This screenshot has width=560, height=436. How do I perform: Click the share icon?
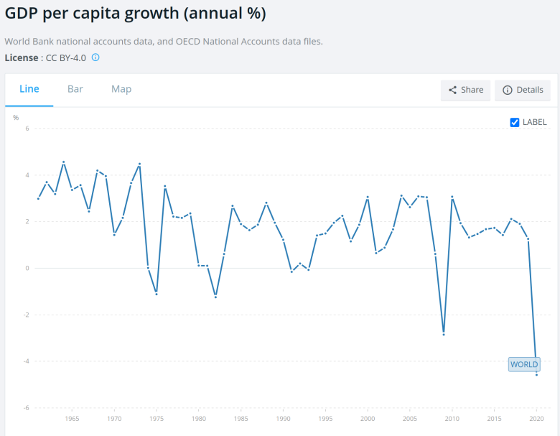(x=452, y=90)
